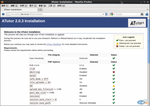The height and width of the screenshot is (106, 150).
Task: Click the green check for mysql
Action: 114,75
